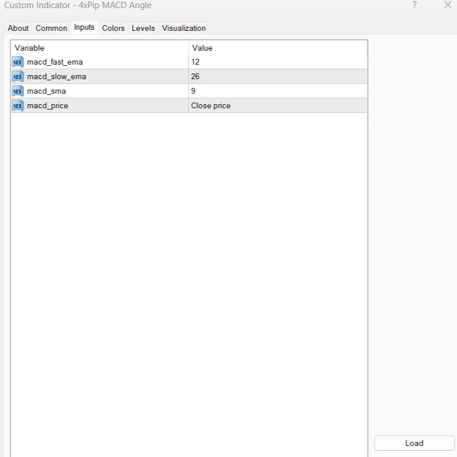
Task: Click the help question mark icon
Action: click(415, 5)
